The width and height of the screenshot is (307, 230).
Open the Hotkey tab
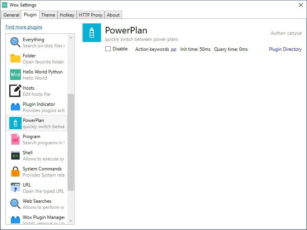tap(67, 15)
